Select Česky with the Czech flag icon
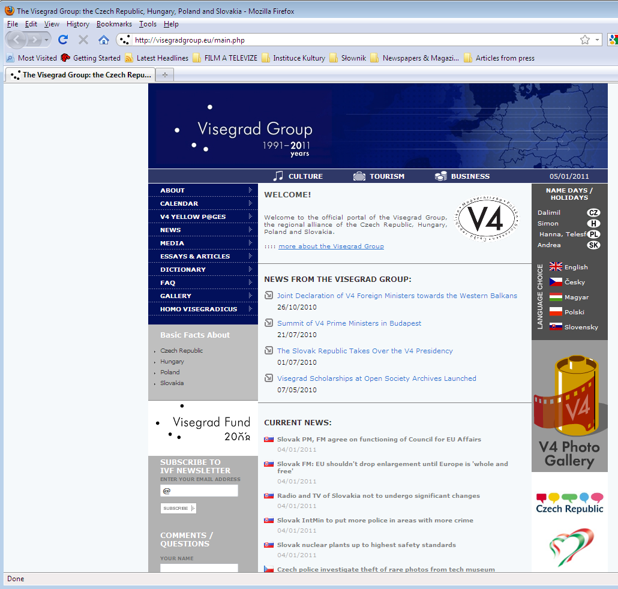Image resolution: width=618 pixels, height=589 pixels. [556, 282]
